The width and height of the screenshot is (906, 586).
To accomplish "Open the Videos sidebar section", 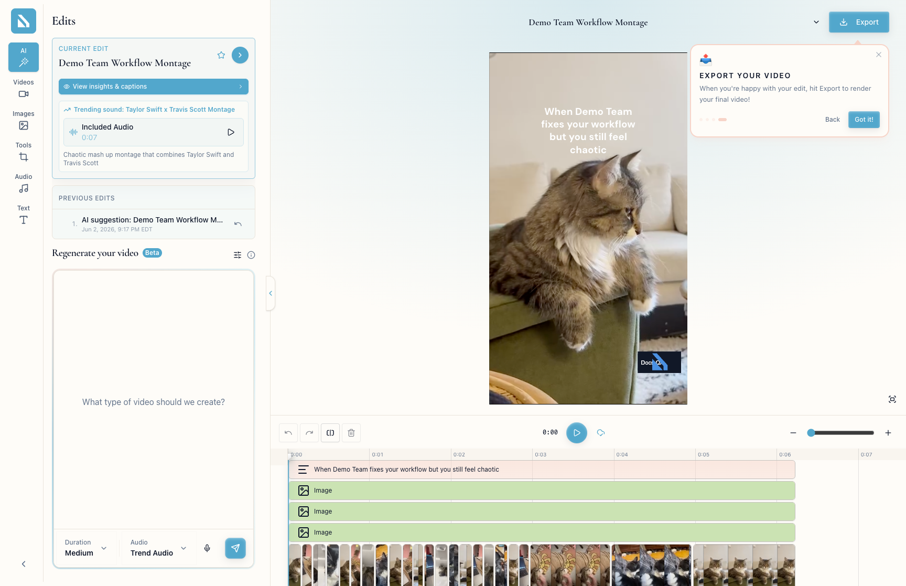I will pos(24,89).
